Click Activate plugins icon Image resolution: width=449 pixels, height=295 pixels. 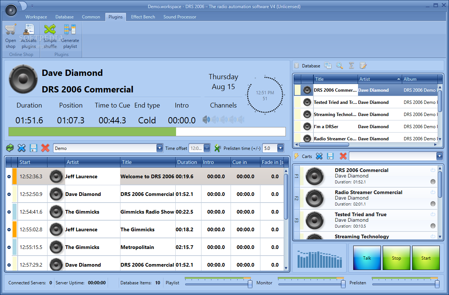point(29,29)
